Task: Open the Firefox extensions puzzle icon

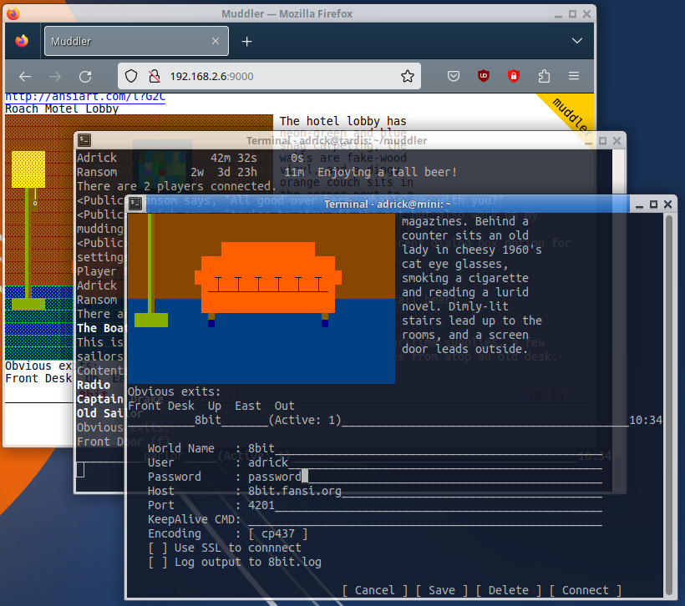Action: (x=544, y=77)
